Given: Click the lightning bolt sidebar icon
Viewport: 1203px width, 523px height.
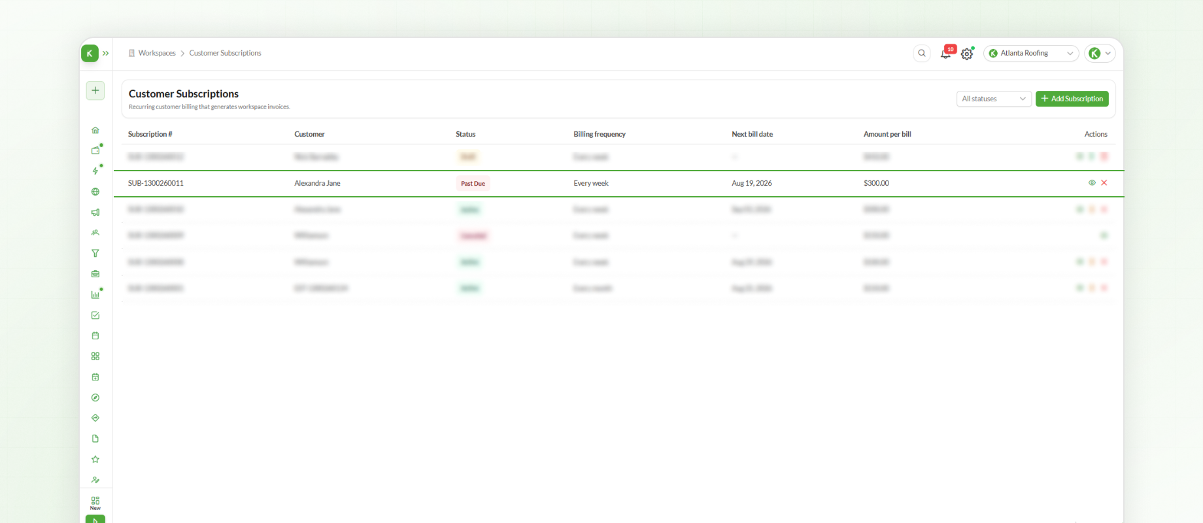Looking at the screenshot, I should [x=95, y=171].
